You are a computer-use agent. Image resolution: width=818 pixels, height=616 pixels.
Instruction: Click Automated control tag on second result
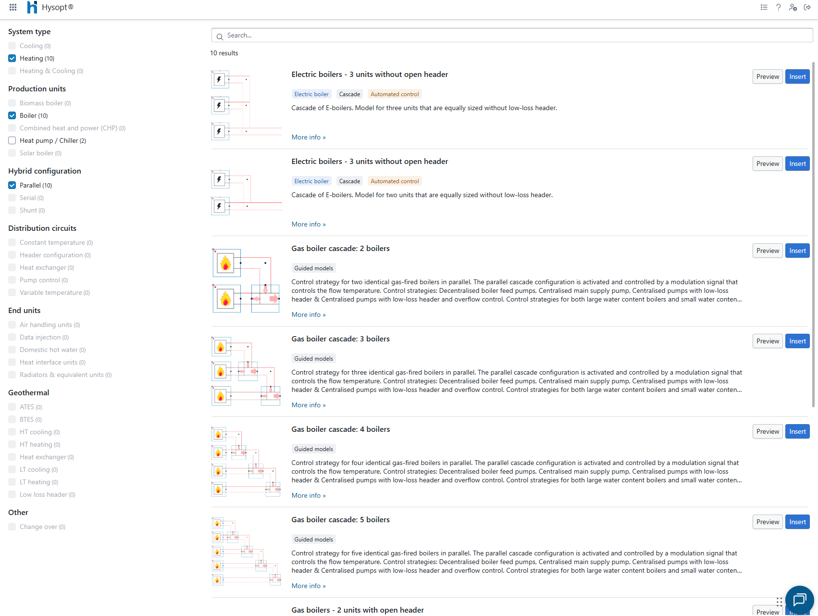point(395,181)
